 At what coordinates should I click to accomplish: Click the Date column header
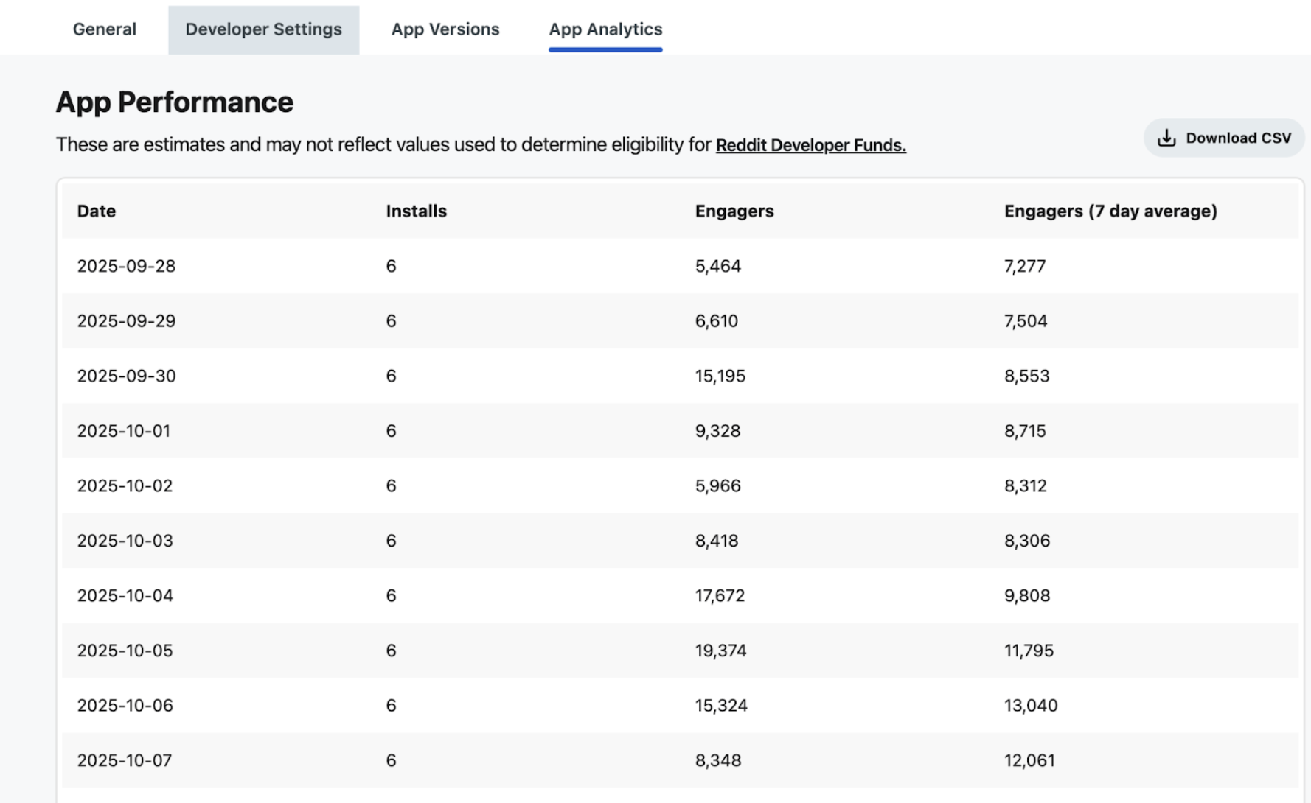pos(97,211)
